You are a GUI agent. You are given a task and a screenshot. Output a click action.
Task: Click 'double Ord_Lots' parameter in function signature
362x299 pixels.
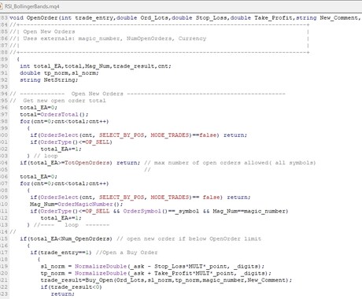(x=143, y=18)
